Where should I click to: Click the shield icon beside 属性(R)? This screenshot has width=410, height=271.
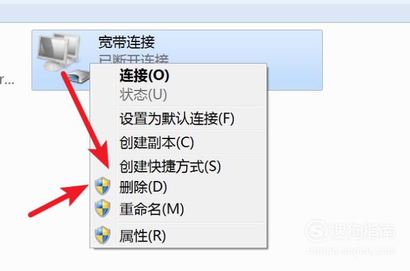(x=103, y=235)
